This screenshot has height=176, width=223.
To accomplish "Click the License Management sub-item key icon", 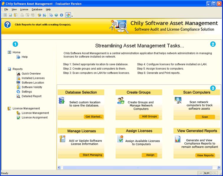I will (18, 113).
